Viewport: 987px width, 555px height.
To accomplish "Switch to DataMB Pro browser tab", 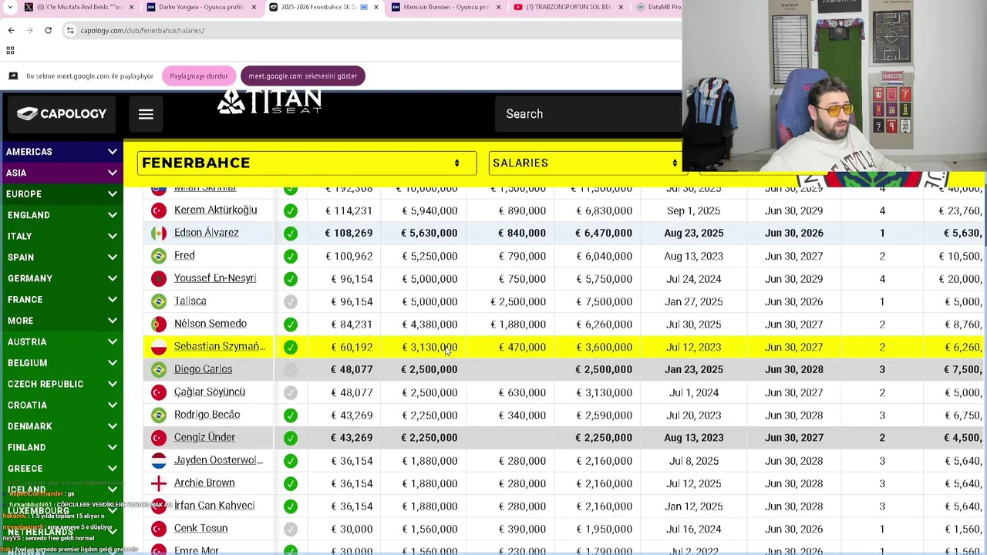I will (x=657, y=7).
